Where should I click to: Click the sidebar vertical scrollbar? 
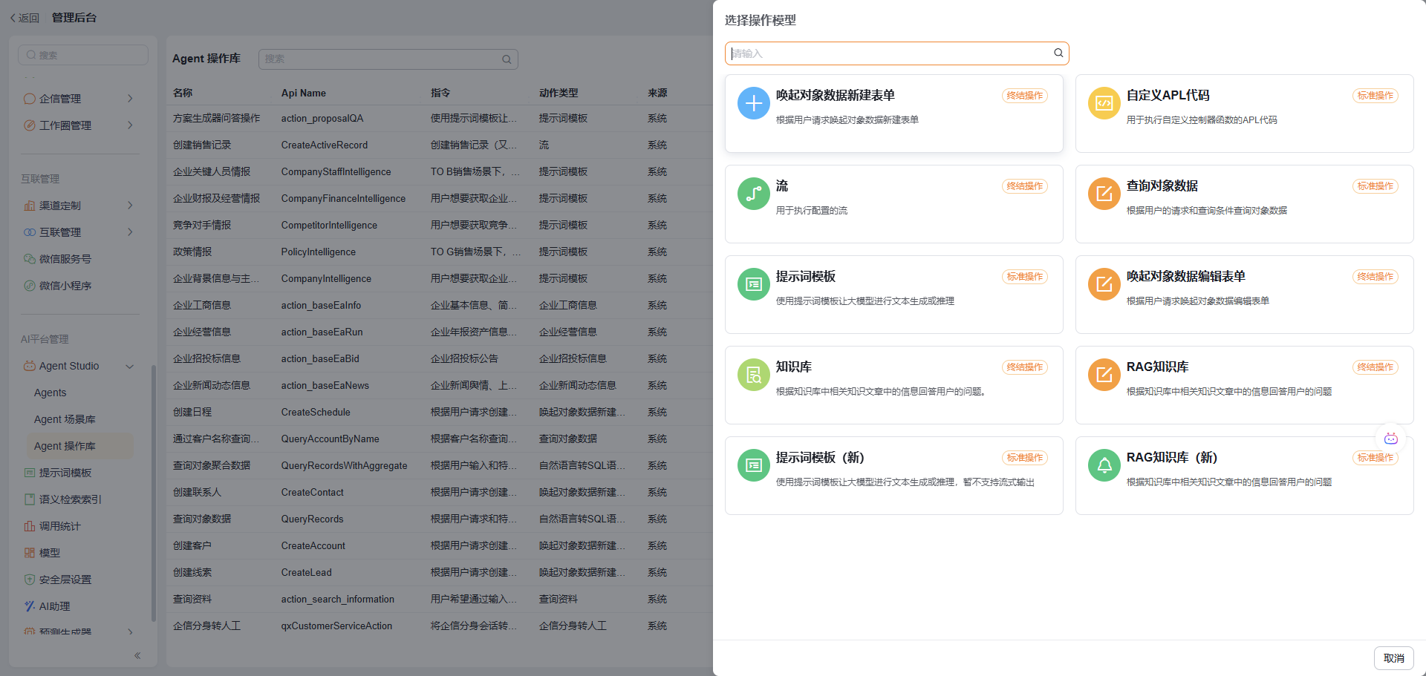tap(154, 493)
